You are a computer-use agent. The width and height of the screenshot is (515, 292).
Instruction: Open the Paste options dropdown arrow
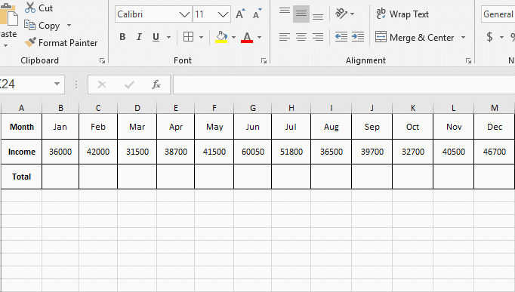point(5,45)
